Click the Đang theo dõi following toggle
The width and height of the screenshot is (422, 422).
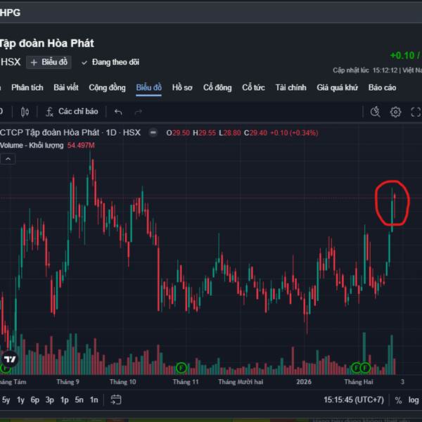110,62
